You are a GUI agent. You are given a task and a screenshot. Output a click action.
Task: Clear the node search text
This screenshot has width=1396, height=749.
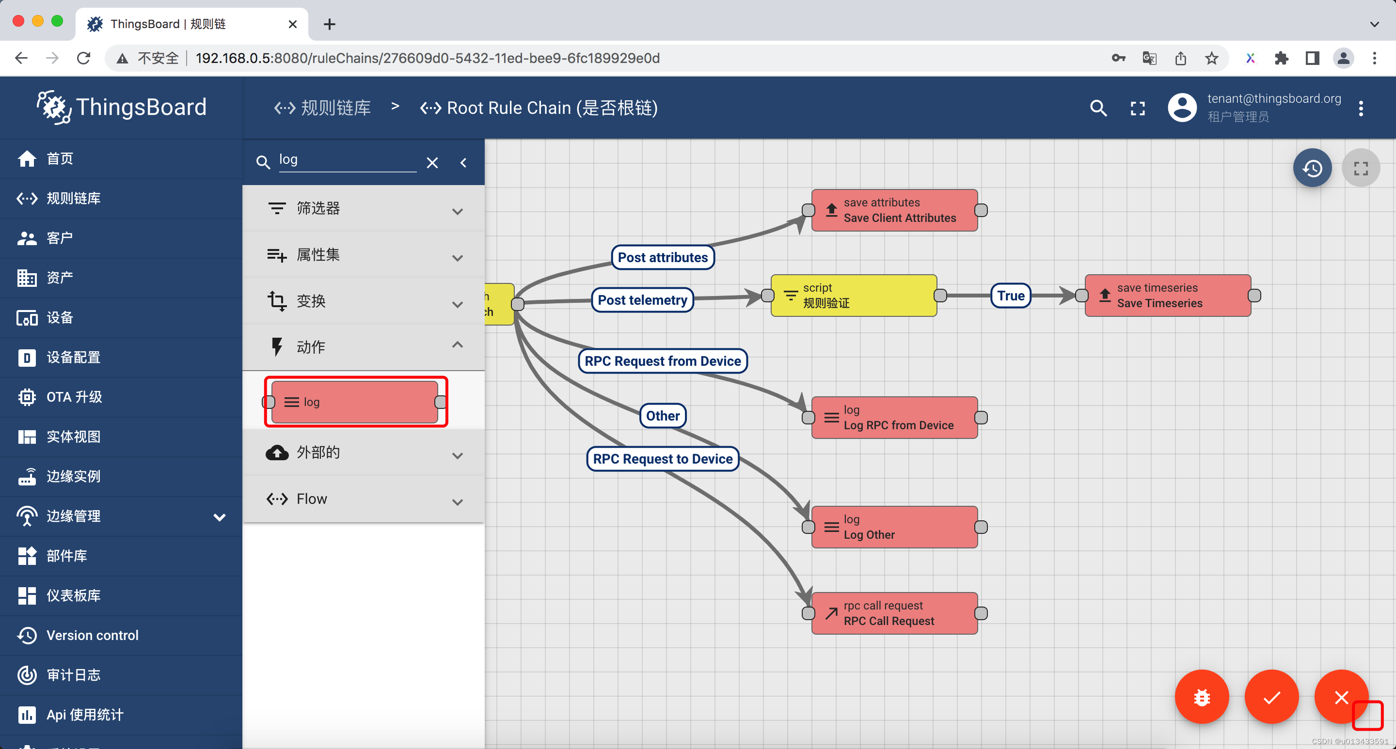click(x=432, y=162)
